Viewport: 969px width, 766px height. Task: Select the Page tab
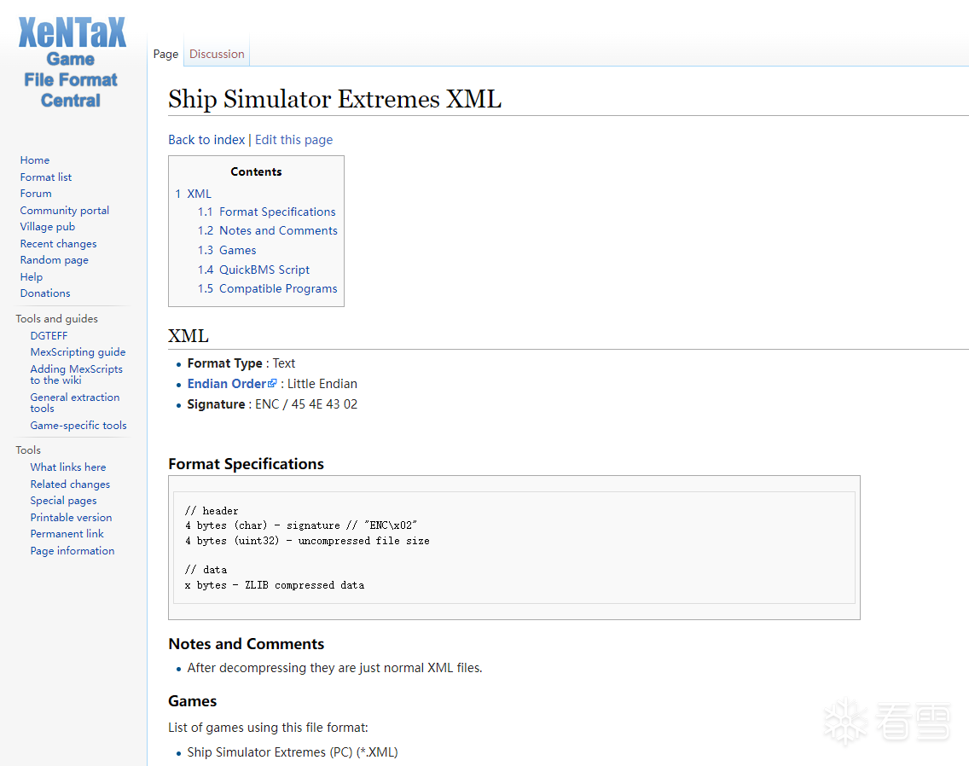coord(165,54)
